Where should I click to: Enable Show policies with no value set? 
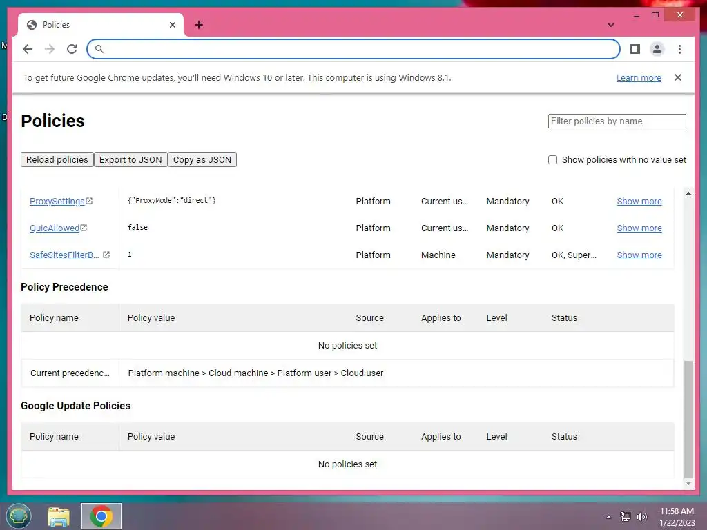[552, 160]
